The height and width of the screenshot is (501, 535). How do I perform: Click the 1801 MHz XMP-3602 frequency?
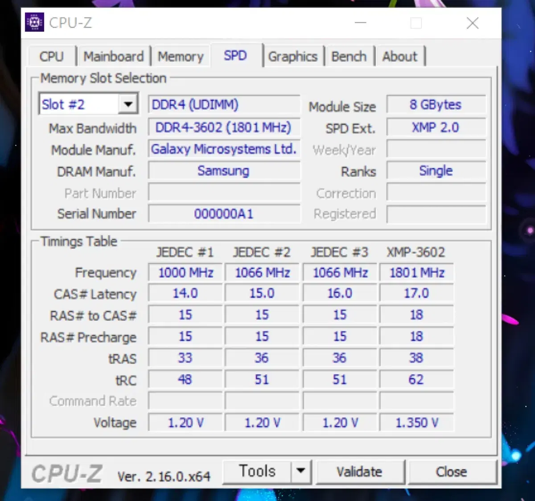point(416,273)
